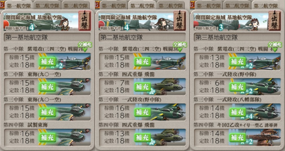Resupply 四式重爆 飛龍 with 7 operational planes
Image resolution: width=285 pixels, height=151 pixels.
pyautogui.click(x=143, y=87)
